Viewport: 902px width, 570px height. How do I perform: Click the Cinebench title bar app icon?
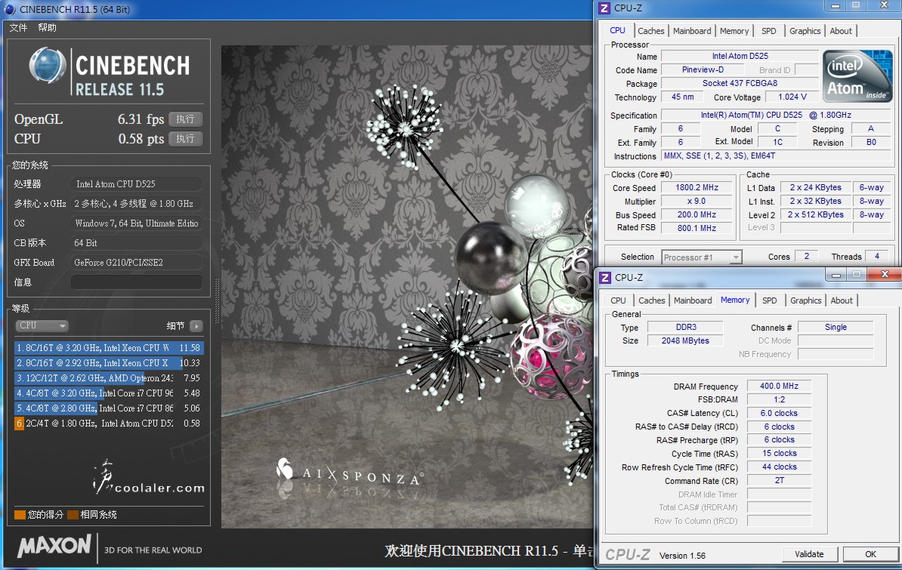click(x=10, y=9)
